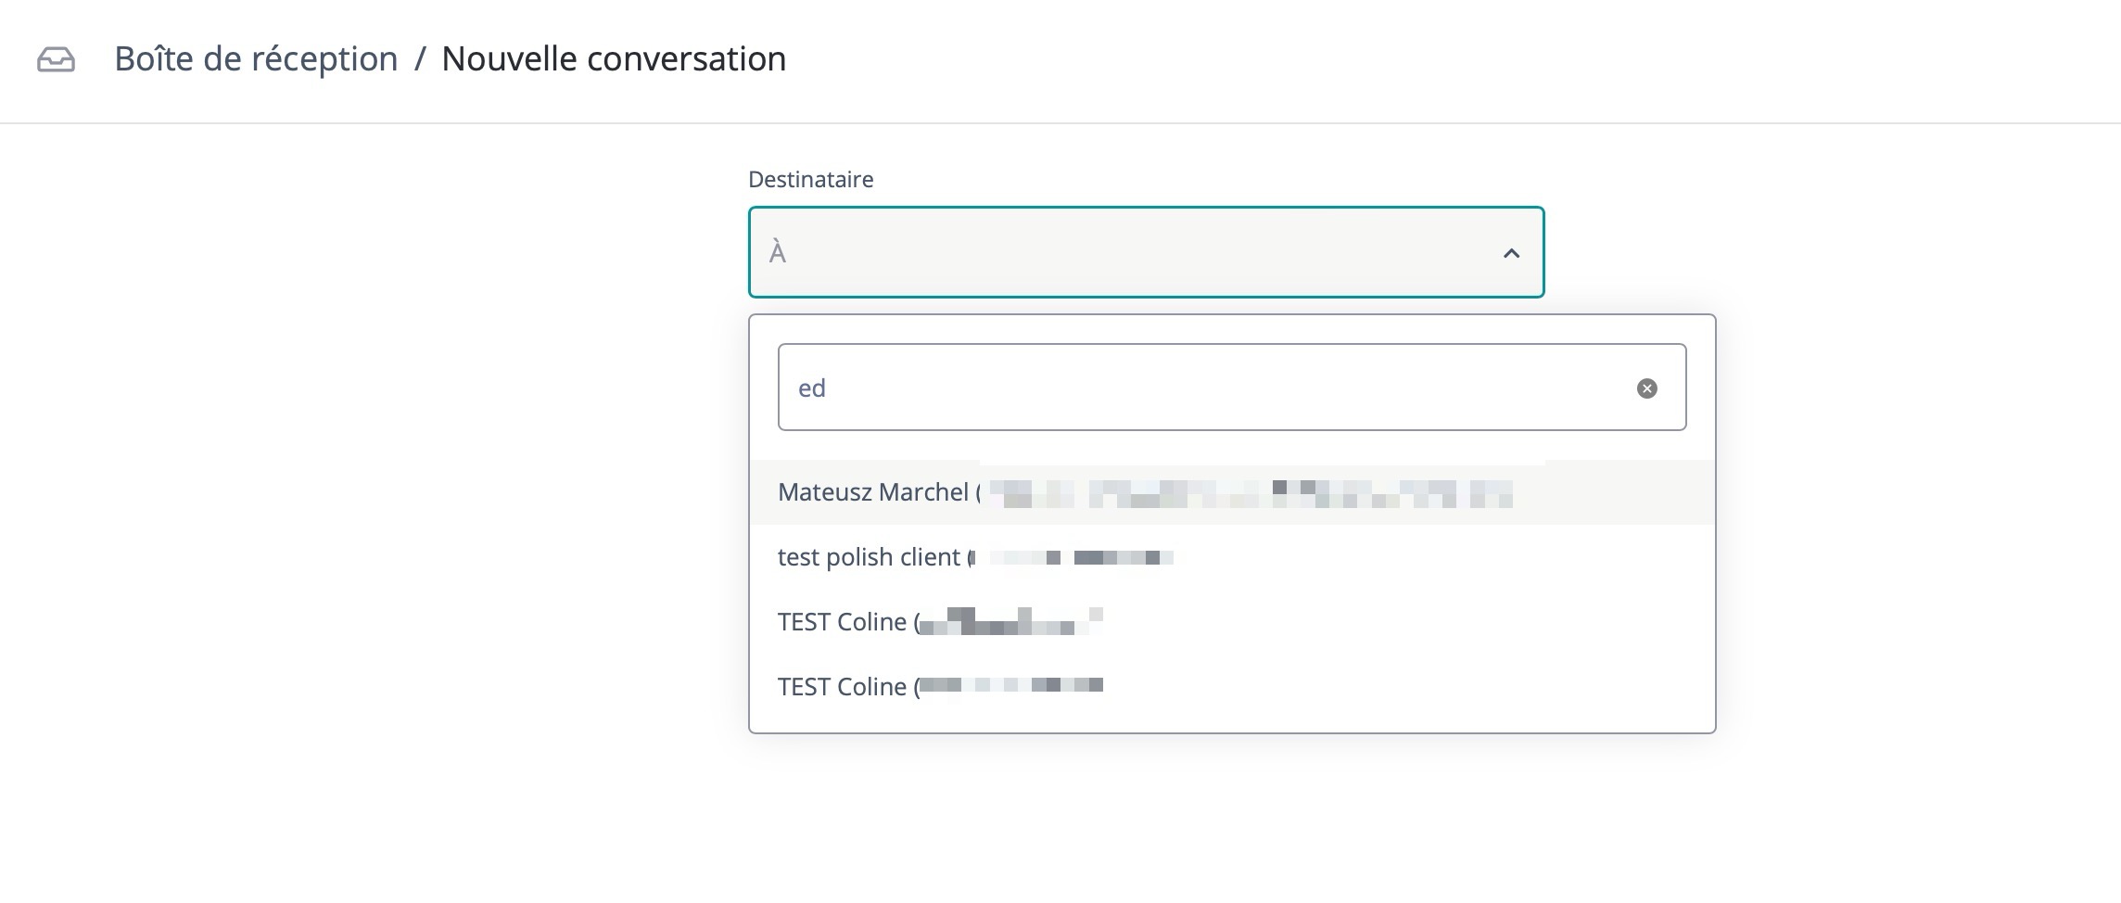This screenshot has height=903, width=2121.
Task: Click the typed text "ed" in the search box
Action: [811, 388]
